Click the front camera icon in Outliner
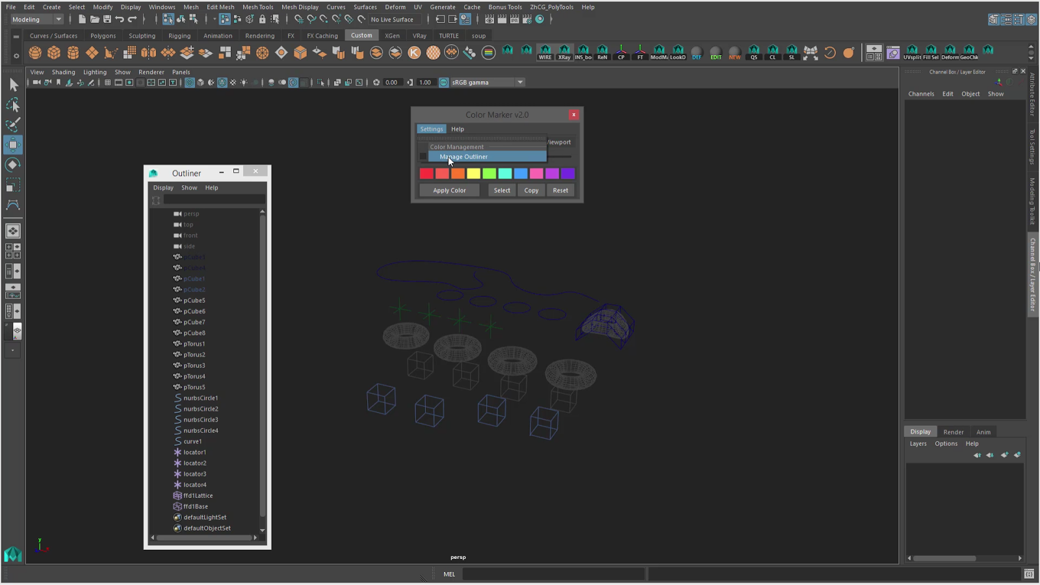 click(x=178, y=235)
